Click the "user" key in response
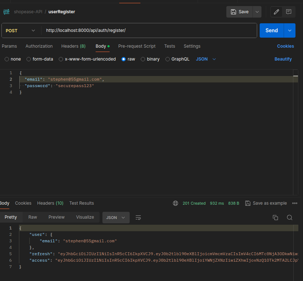The image size is (303, 281). click(x=37, y=235)
